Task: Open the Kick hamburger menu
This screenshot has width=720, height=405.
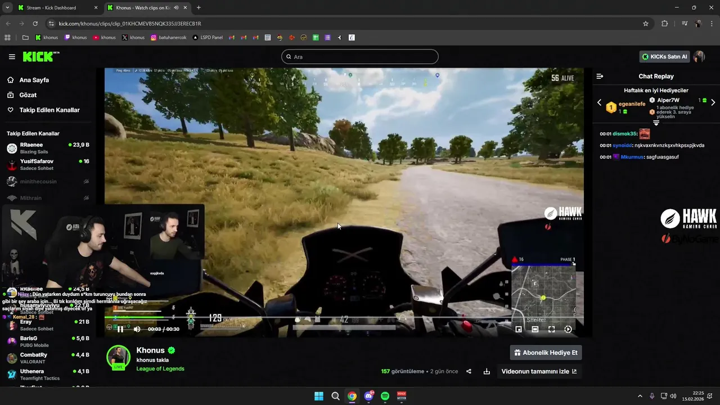Action: point(12,57)
